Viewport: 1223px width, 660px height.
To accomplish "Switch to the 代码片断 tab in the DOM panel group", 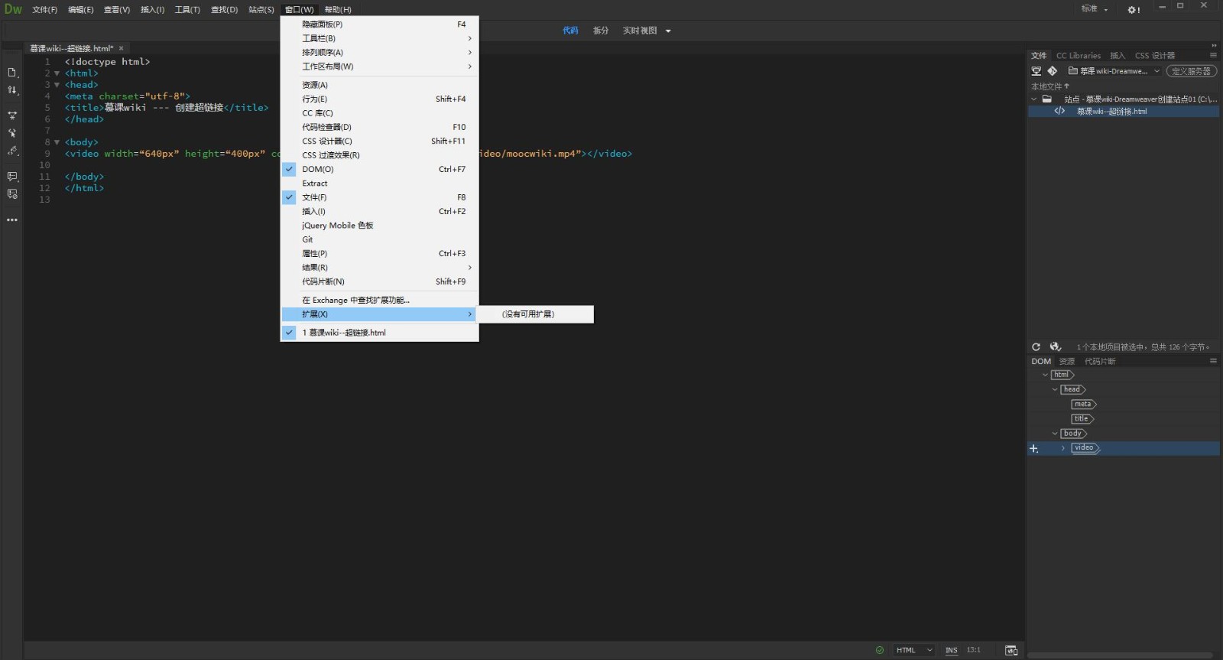I will pos(1100,361).
